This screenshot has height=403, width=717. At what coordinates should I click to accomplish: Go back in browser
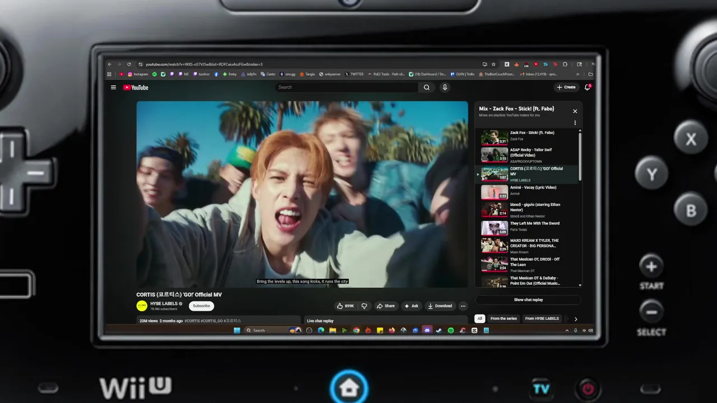coord(110,64)
